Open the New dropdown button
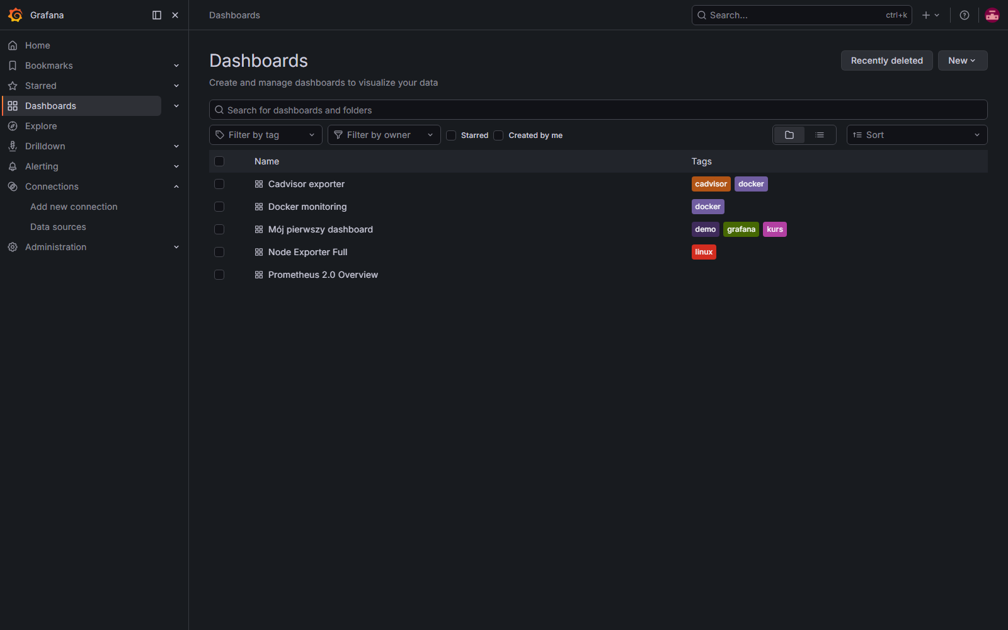Image resolution: width=1008 pixels, height=630 pixels. click(x=963, y=60)
